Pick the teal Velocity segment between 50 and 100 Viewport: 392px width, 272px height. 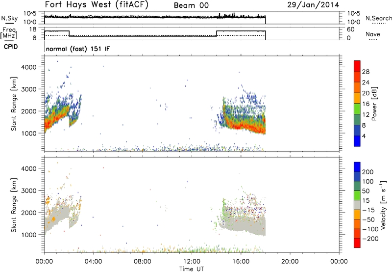tap(357, 186)
